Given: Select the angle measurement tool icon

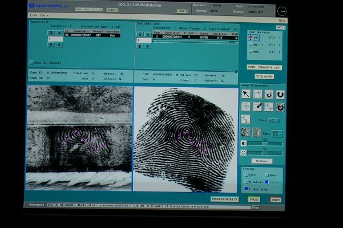Looking at the screenshot, I should point(245,119).
